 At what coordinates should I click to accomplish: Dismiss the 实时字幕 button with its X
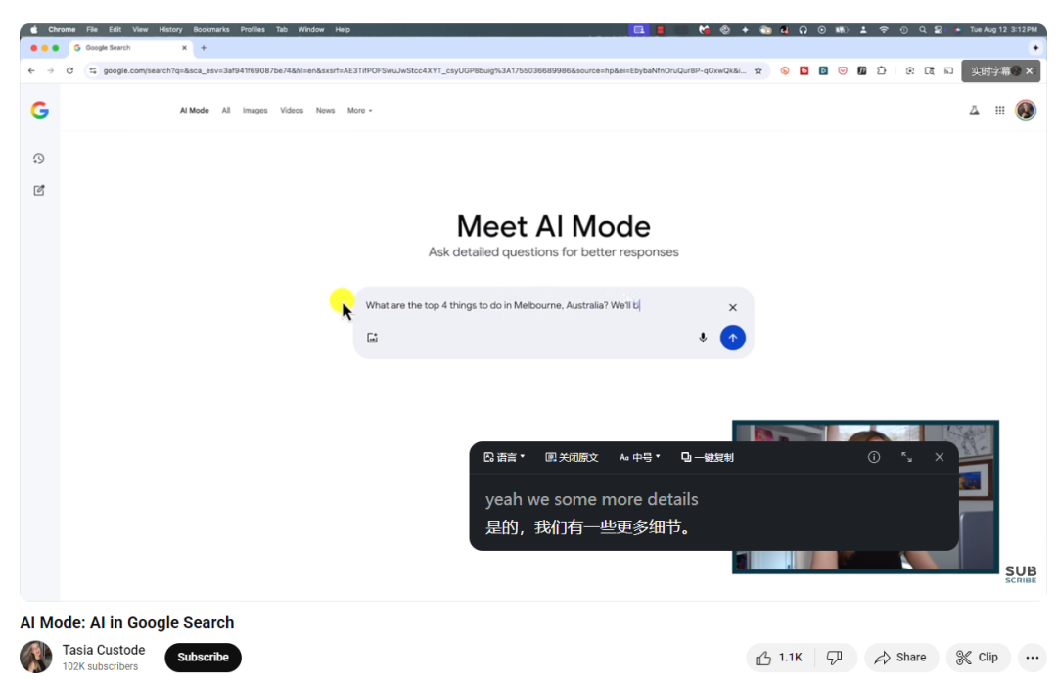1030,70
